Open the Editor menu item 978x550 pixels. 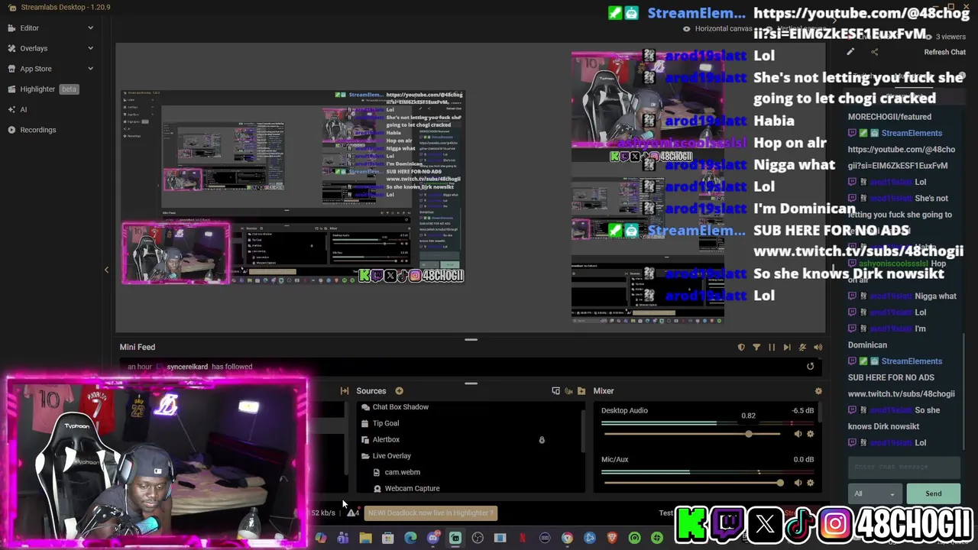[x=29, y=28]
